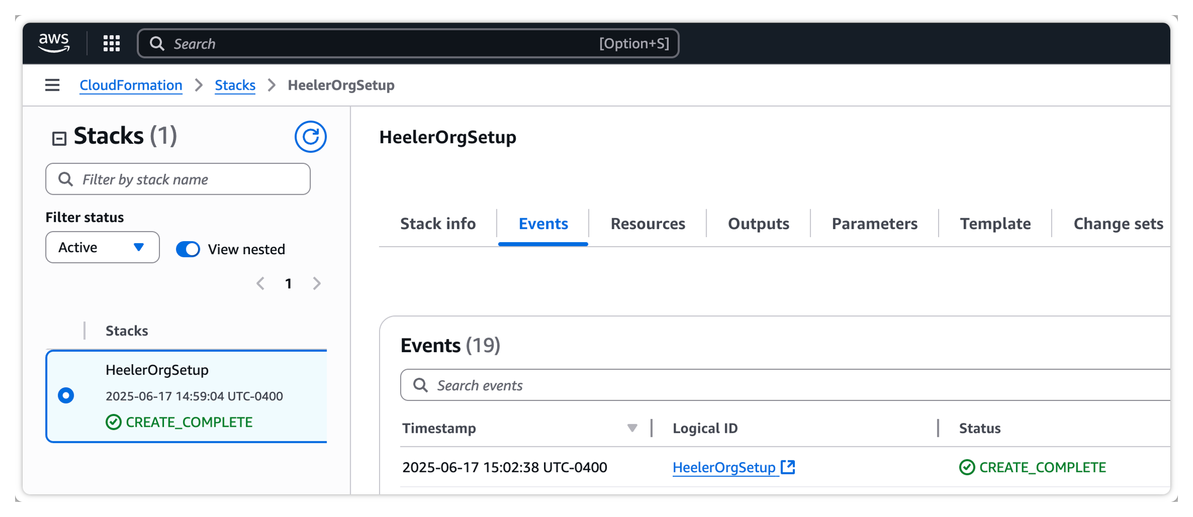The image size is (1193, 517).
Task: Open the AWS services grid menu
Action: point(112,43)
